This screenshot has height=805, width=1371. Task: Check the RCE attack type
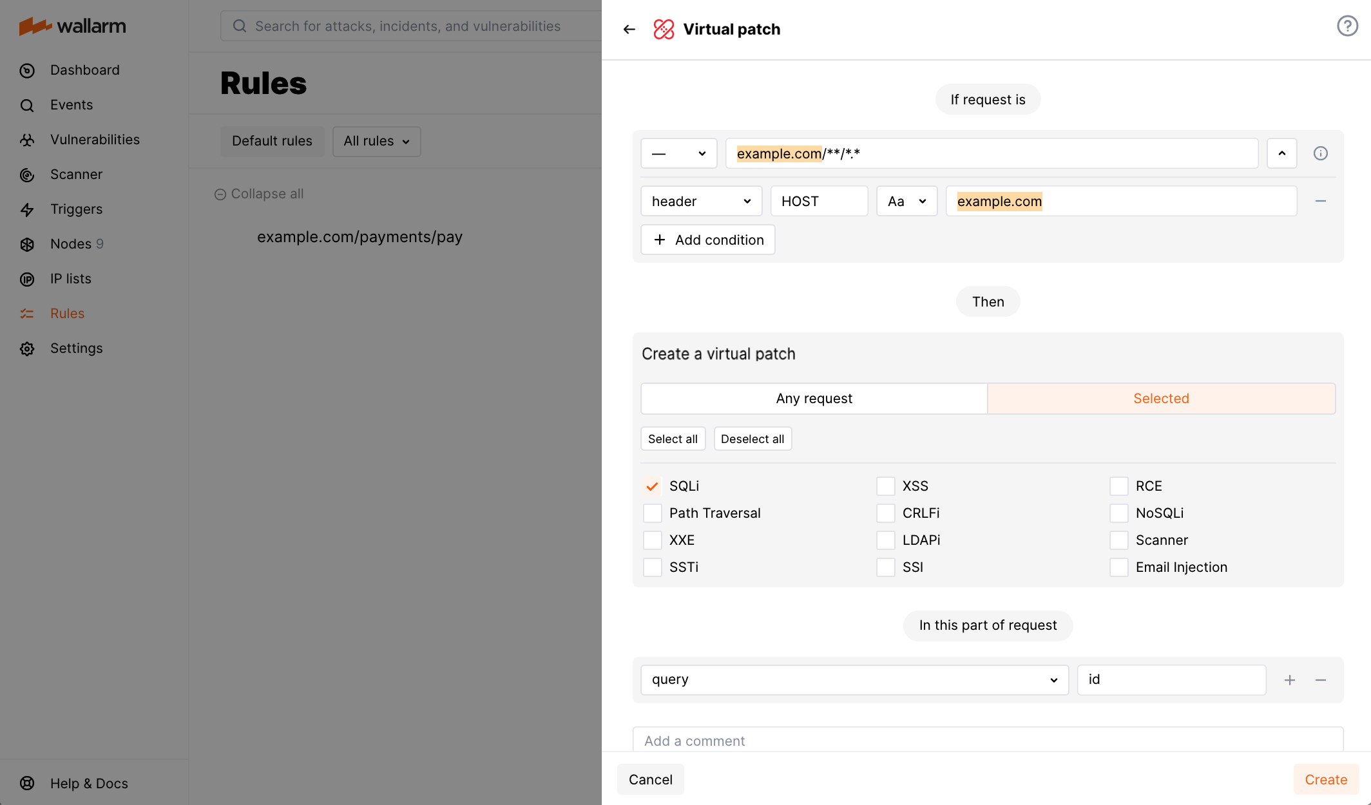pyautogui.click(x=1118, y=486)
